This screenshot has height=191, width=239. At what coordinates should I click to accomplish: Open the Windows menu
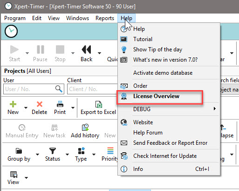click(77, 18)
